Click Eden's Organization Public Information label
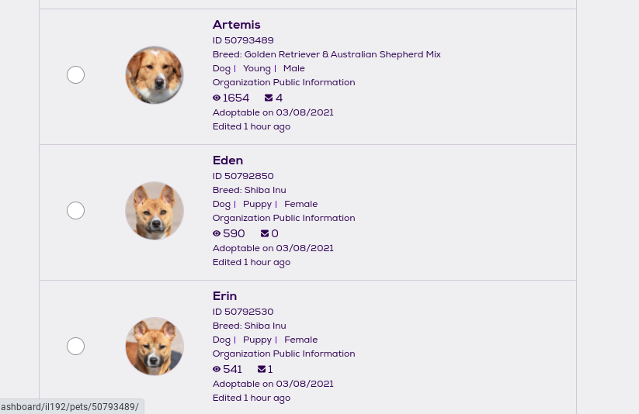Screen dimensions: 639x414 pyautogui.click(x=283, y=218)
